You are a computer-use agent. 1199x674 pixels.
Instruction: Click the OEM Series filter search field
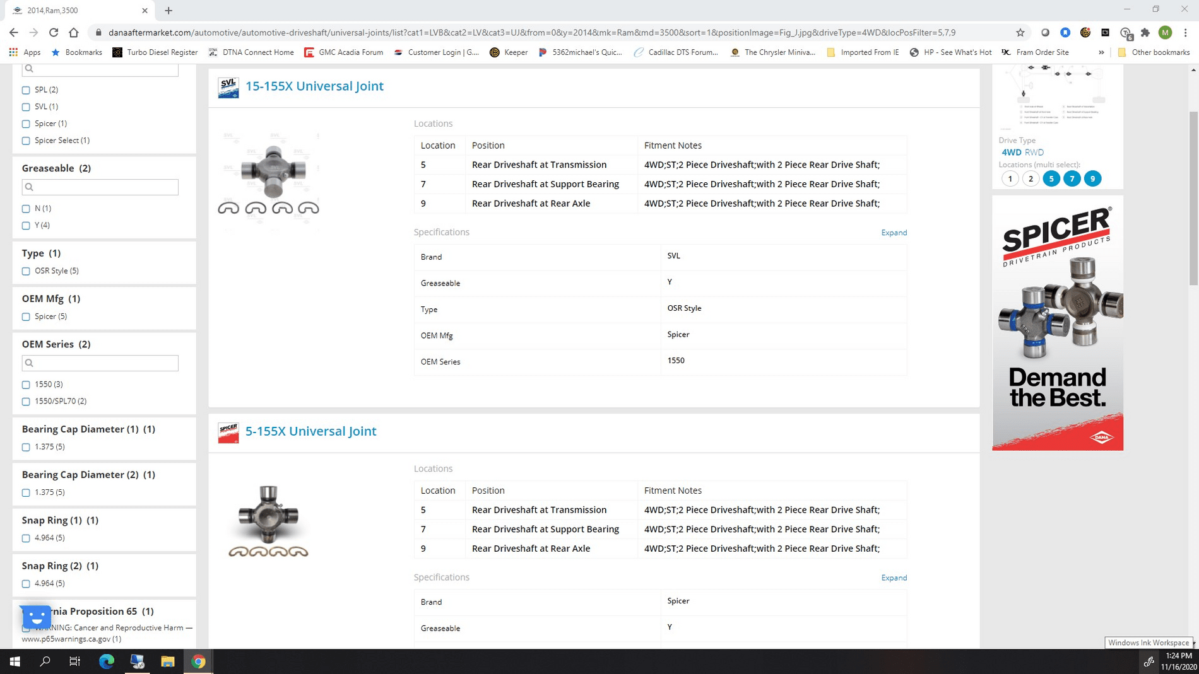pos(100,363)
